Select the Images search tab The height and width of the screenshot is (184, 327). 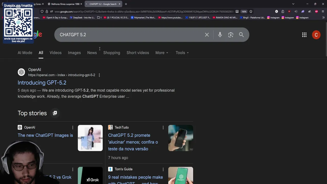coord(74,53)
